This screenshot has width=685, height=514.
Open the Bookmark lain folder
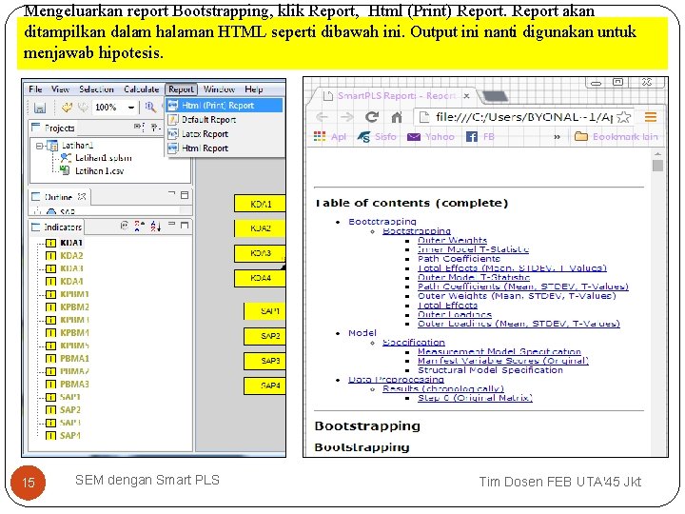[616, 137]
